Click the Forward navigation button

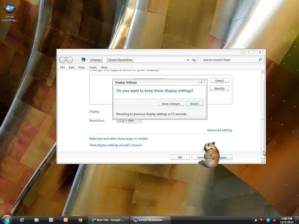(x=70, y=60)
